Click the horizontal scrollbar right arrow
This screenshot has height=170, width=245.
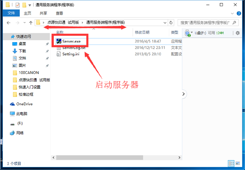point(179,157)
